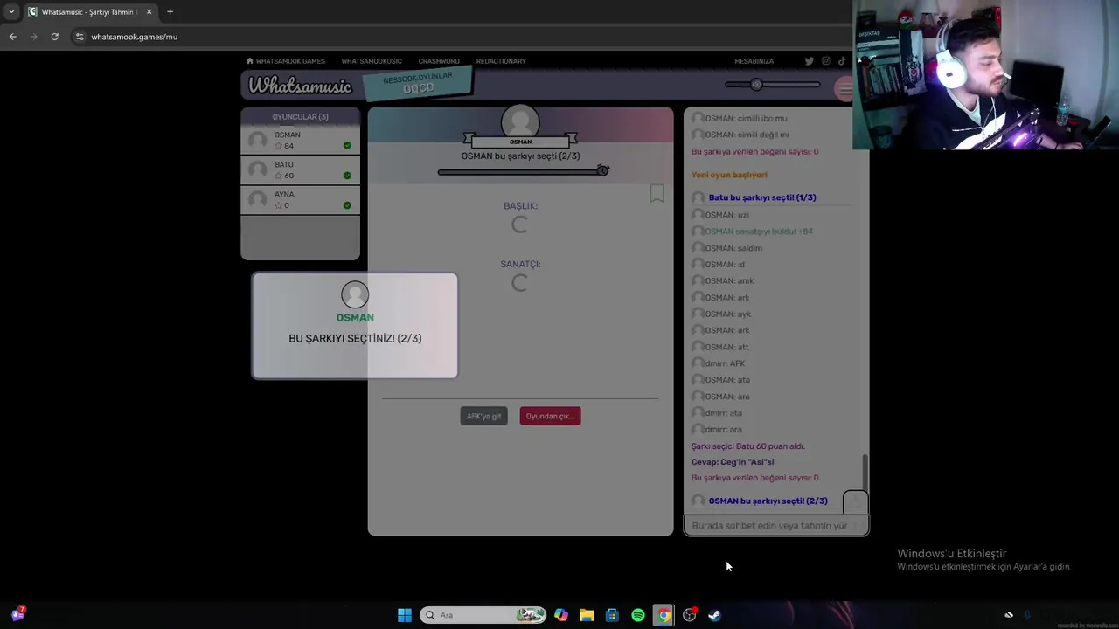This screenshot has width=1119, height=629.
Task: Click the AFK'ya git button
Action: click(x=483, y=416)
